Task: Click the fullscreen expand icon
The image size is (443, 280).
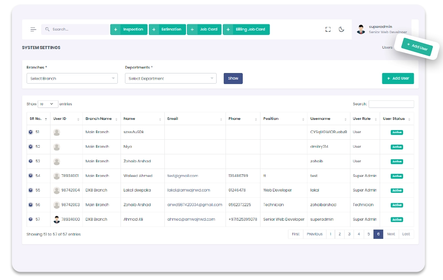Action: click(328, 29)
